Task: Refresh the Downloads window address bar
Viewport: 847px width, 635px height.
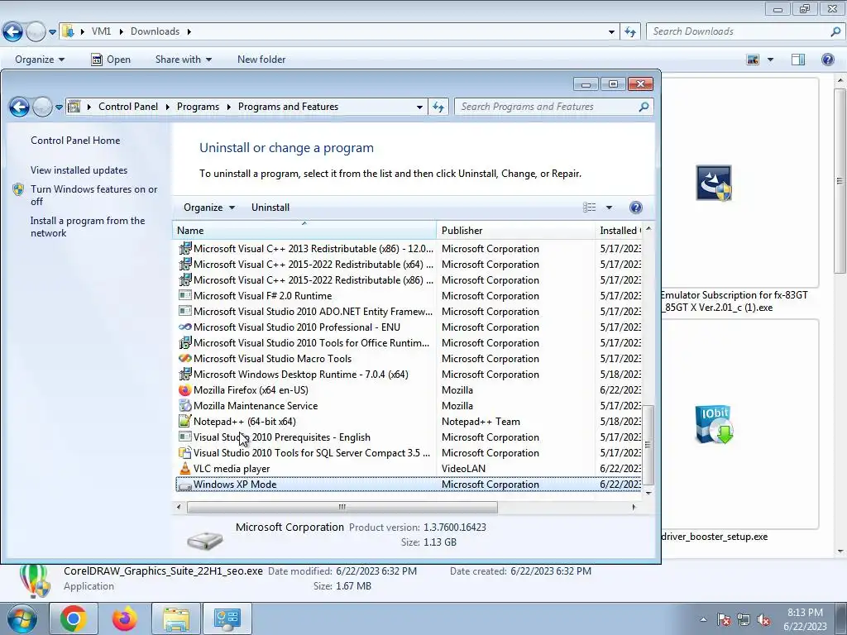Action: 629,32
